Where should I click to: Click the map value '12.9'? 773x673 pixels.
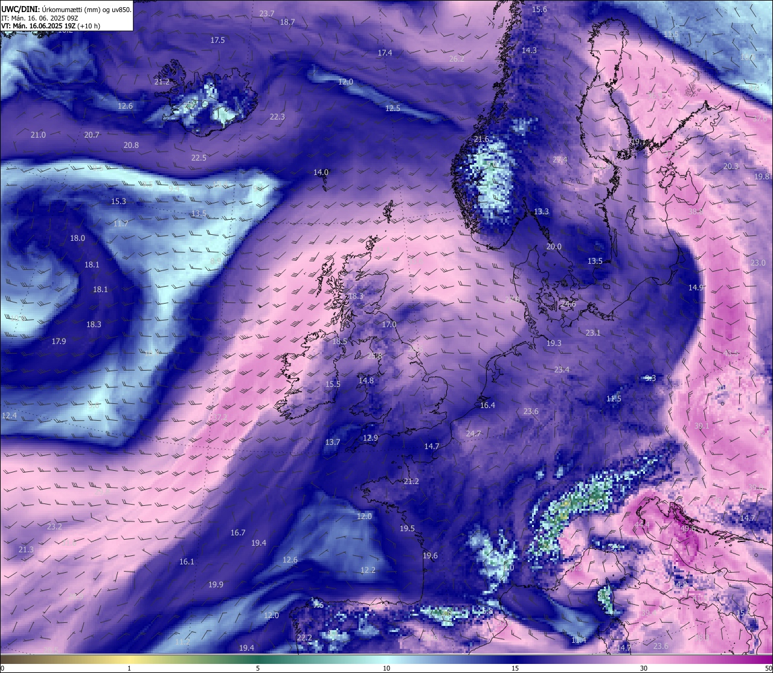click(370, 438)
